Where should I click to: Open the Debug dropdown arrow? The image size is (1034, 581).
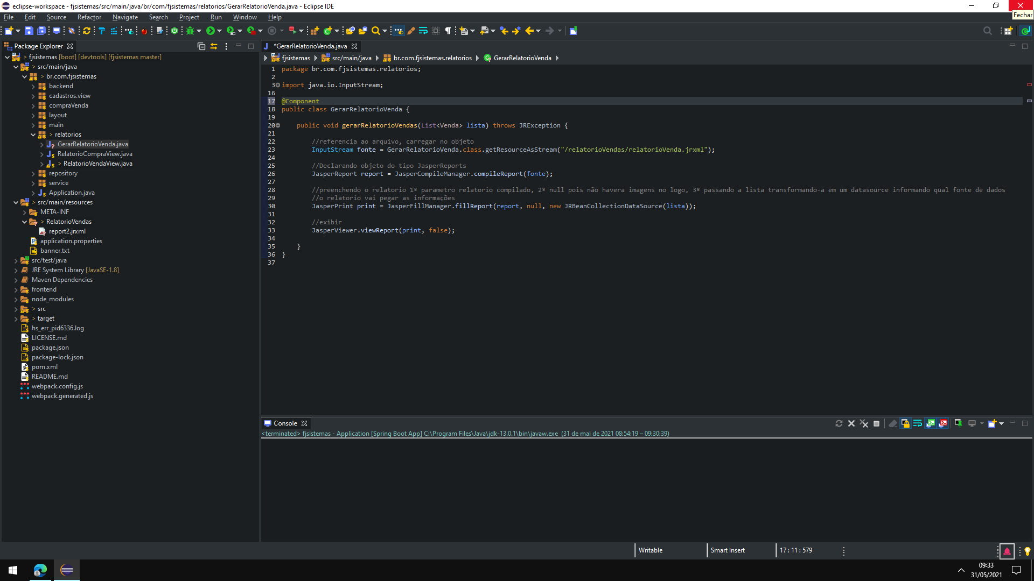[x=199, y=31]
